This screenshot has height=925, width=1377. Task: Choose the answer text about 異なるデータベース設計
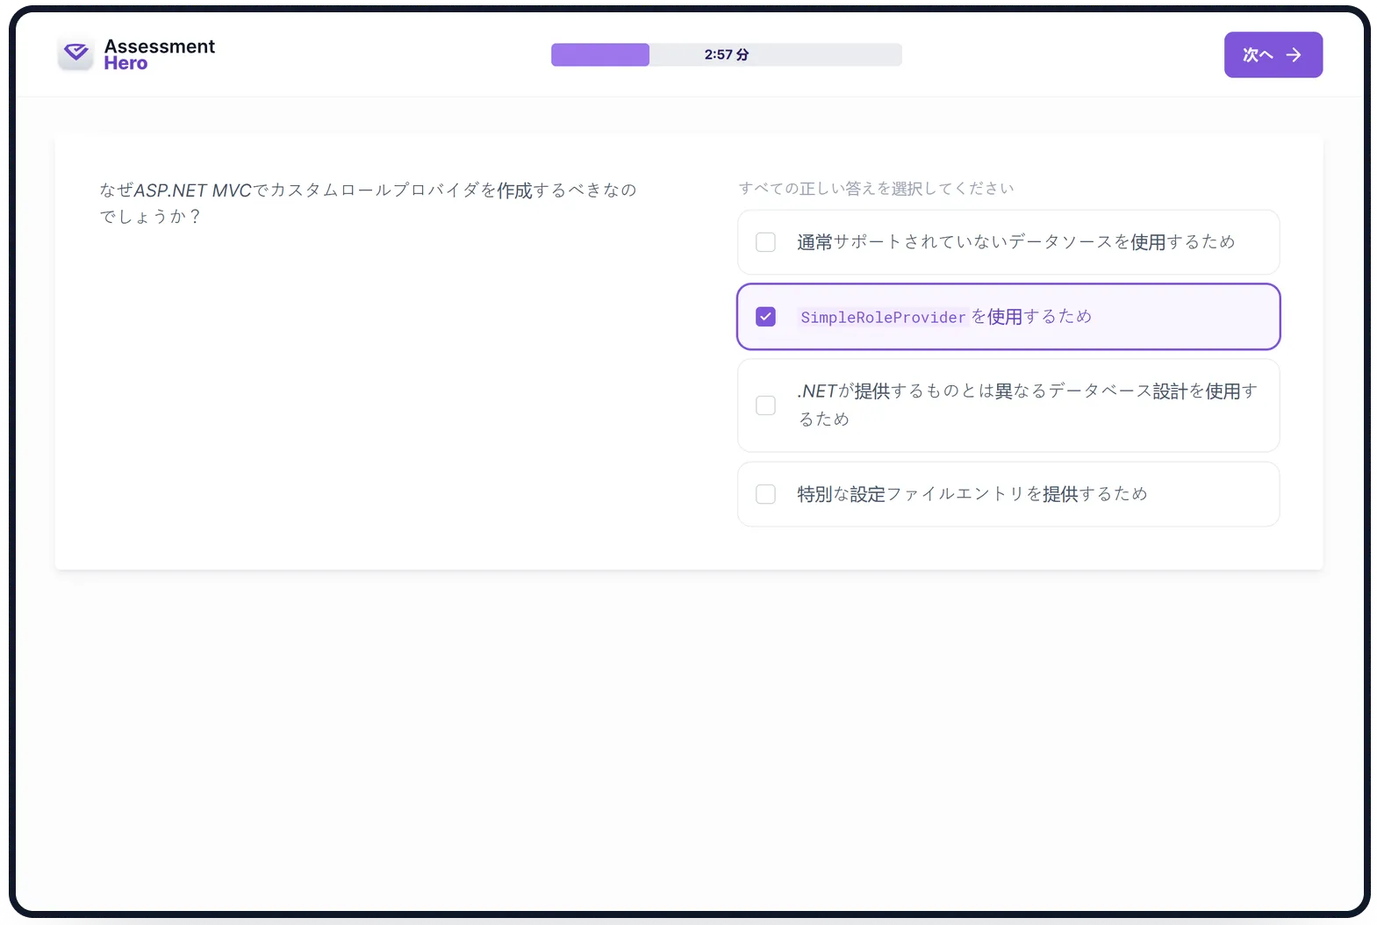[x=1027, y=392]
